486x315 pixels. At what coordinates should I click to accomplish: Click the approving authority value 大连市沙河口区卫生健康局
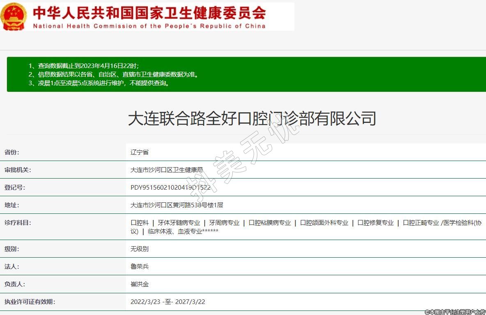click(x=166, y=170)
